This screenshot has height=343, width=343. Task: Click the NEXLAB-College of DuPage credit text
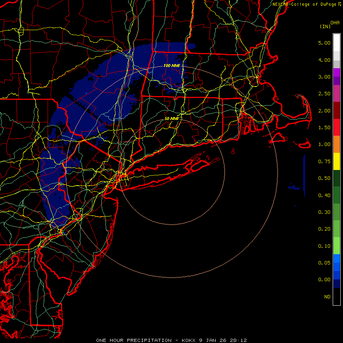(x=305, y=4)
